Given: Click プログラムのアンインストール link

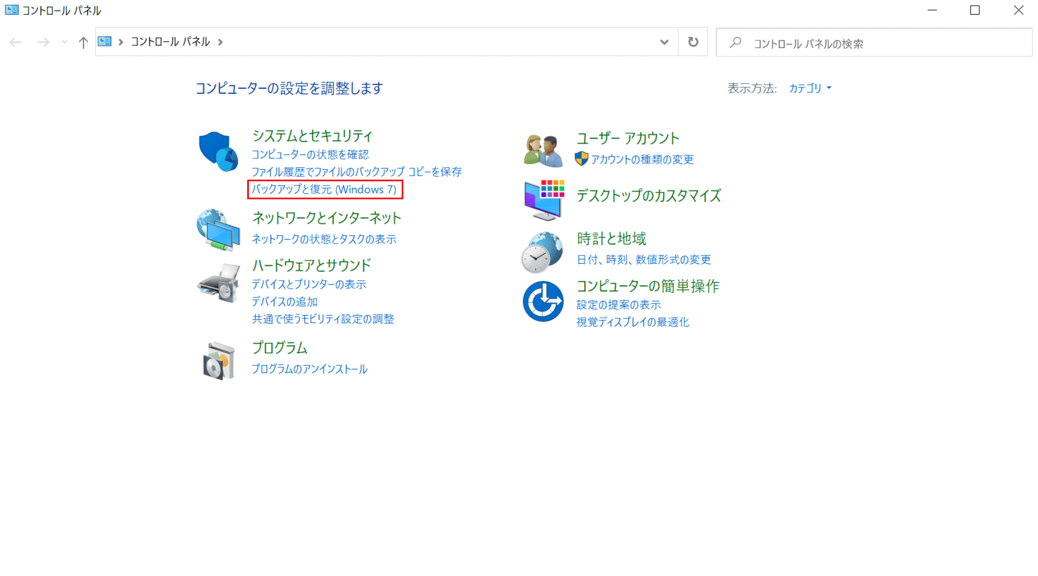Looking at the screenshot, I should (x=309, y=369).
